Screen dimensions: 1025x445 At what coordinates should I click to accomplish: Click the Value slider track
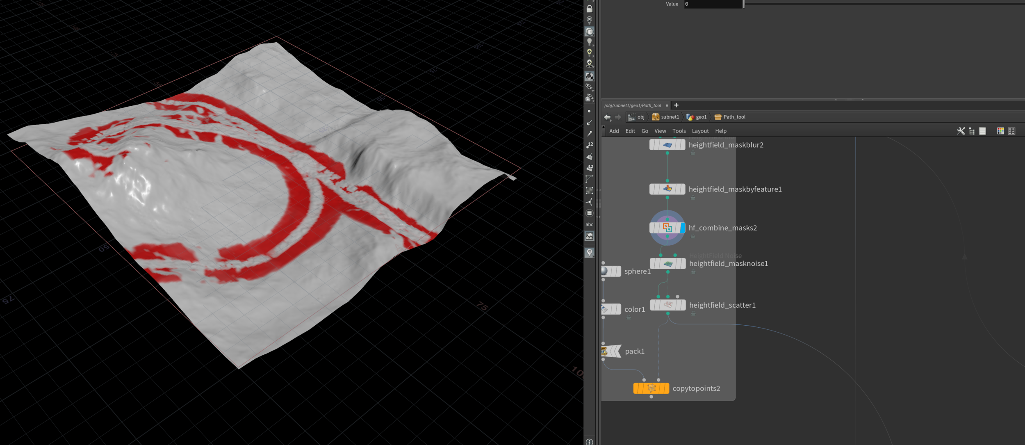[881, 4]
